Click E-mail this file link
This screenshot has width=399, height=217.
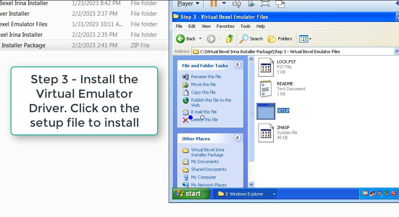coord(204,112)
